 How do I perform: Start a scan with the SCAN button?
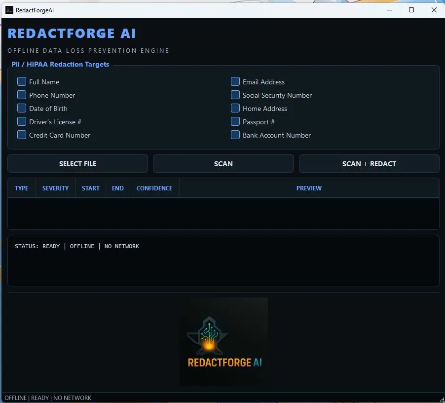[x=223, y=164]
